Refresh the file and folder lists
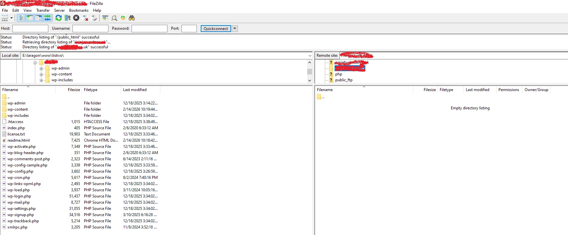568x235 pixels. 59,18
